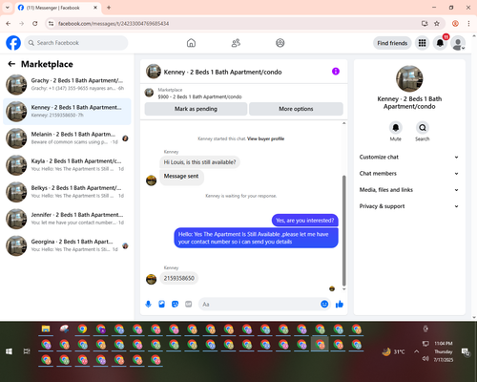Send a thumbs up like

click(x=340, y=305)
